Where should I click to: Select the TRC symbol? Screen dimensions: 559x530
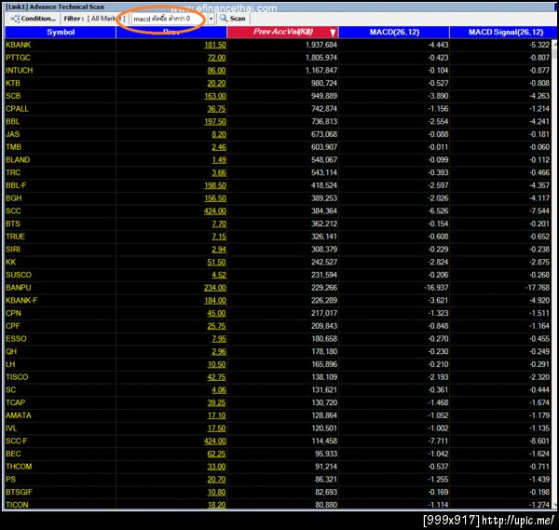[13, 173]
